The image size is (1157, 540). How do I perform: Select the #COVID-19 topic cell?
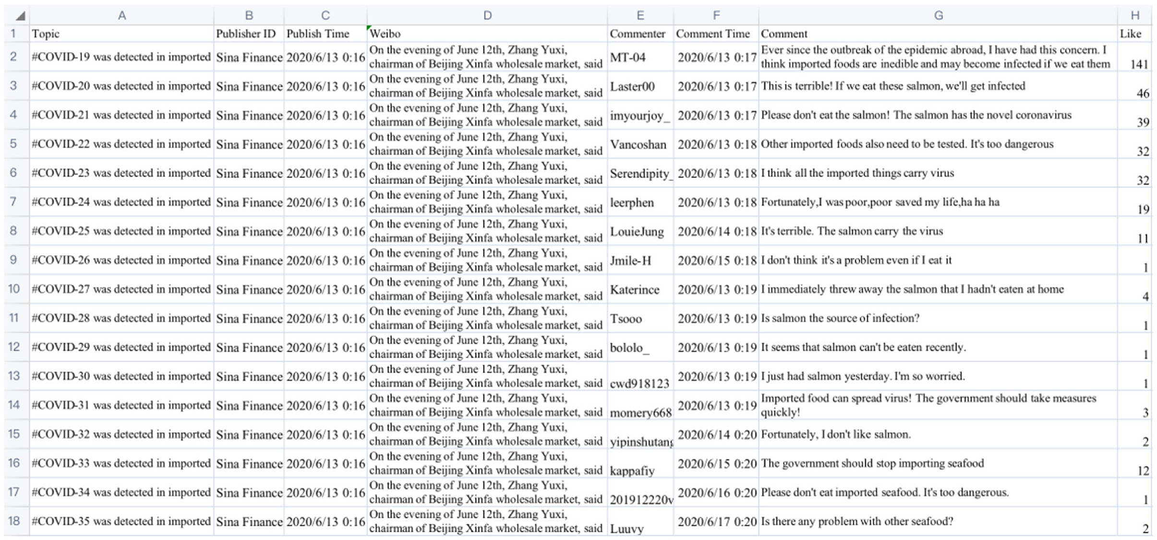(x=122, y=57)
